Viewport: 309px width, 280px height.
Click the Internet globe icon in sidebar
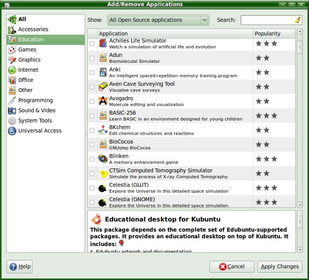12,70
